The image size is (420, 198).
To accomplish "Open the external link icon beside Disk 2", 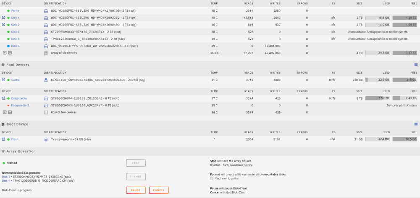I will pos(3,25).
